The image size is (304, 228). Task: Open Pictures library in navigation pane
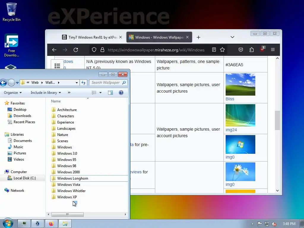[x=20, y=153]
